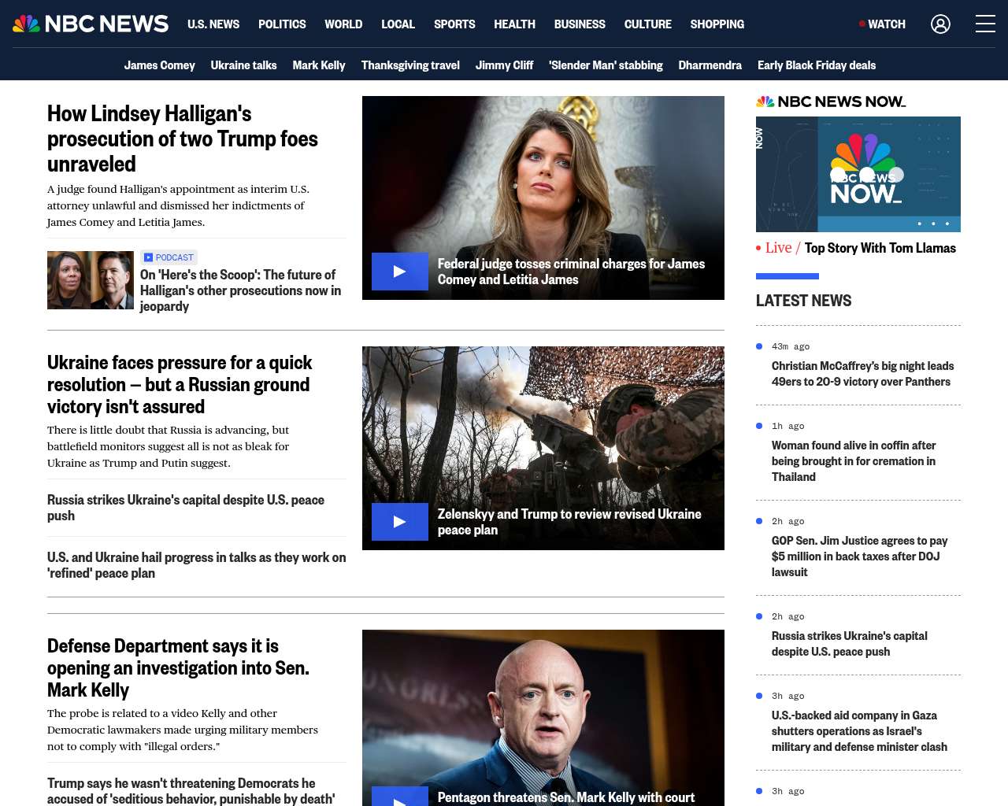This screenshot has width=1008, height=806.
Task: Open the hamburger navigation menu
Action: [985, 24]
